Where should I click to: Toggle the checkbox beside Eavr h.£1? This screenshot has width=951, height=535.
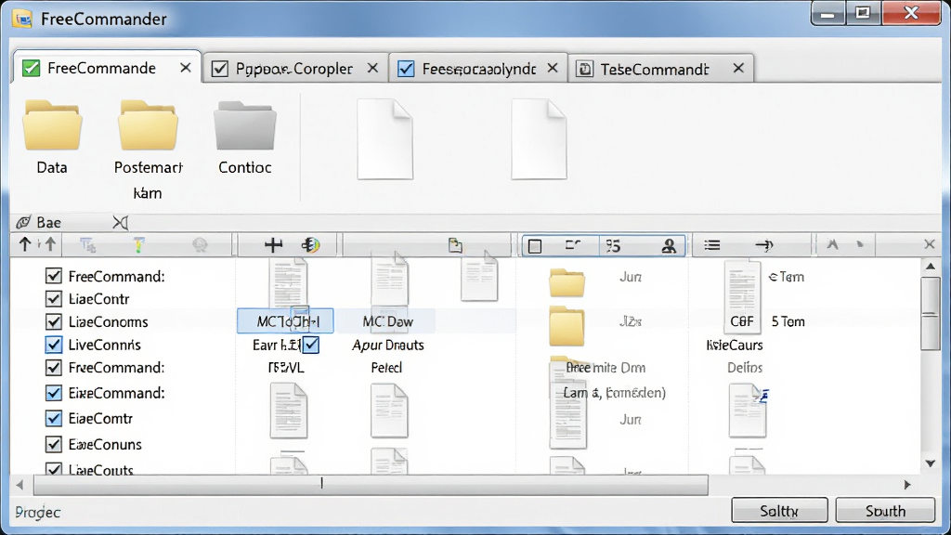(311, 345)
